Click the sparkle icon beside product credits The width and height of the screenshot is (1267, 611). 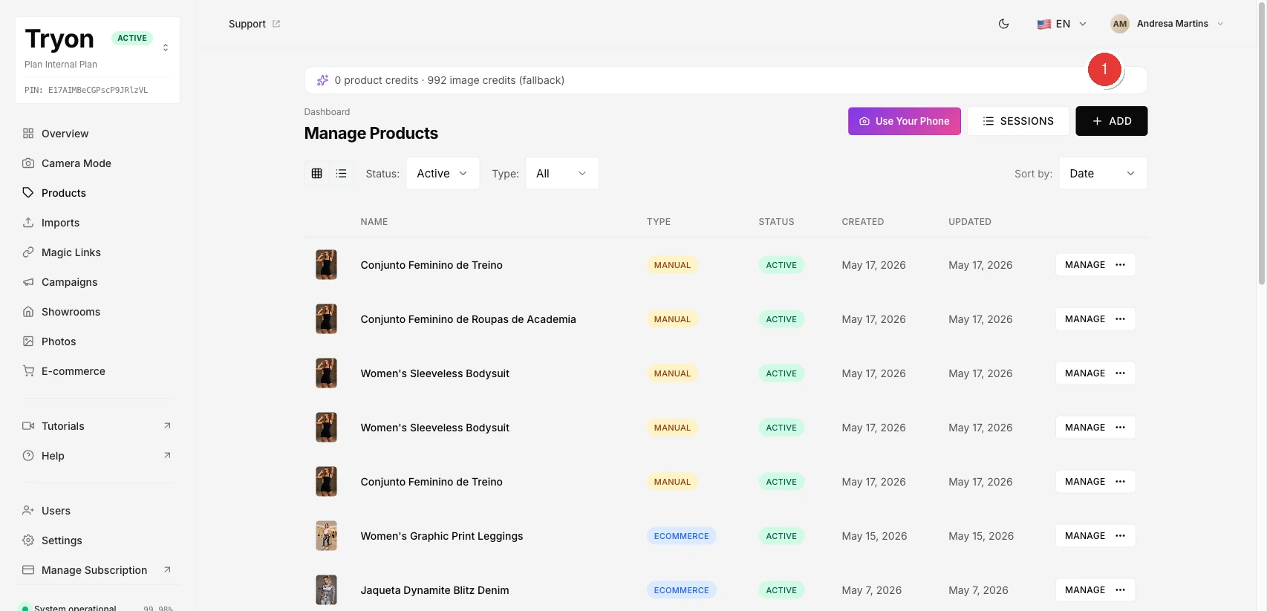coord(322,80)
